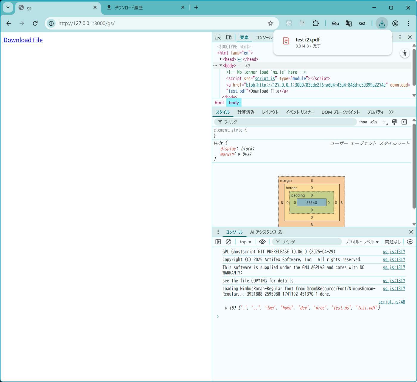Click the React DevTools extension icon
417x382 pixels.
tap(289, 23)
